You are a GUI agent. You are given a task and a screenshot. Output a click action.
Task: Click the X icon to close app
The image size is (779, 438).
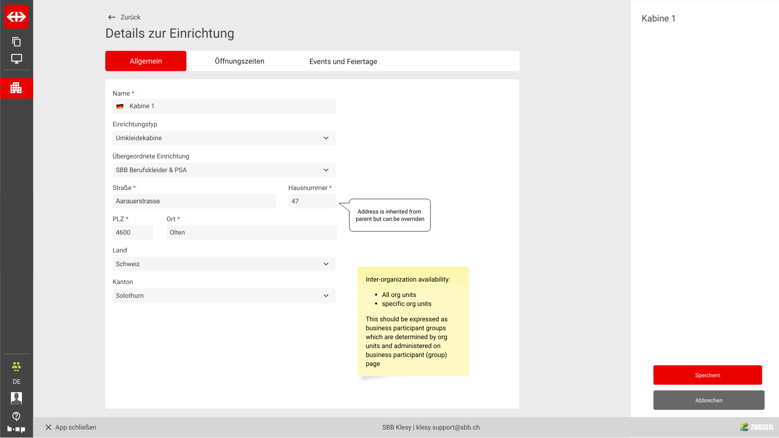tap(48, 427)
